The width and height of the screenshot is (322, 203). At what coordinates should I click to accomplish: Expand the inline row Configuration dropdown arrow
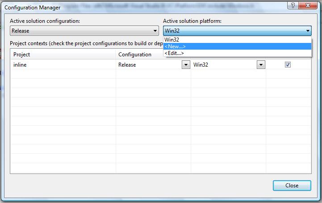pos(186,65)
